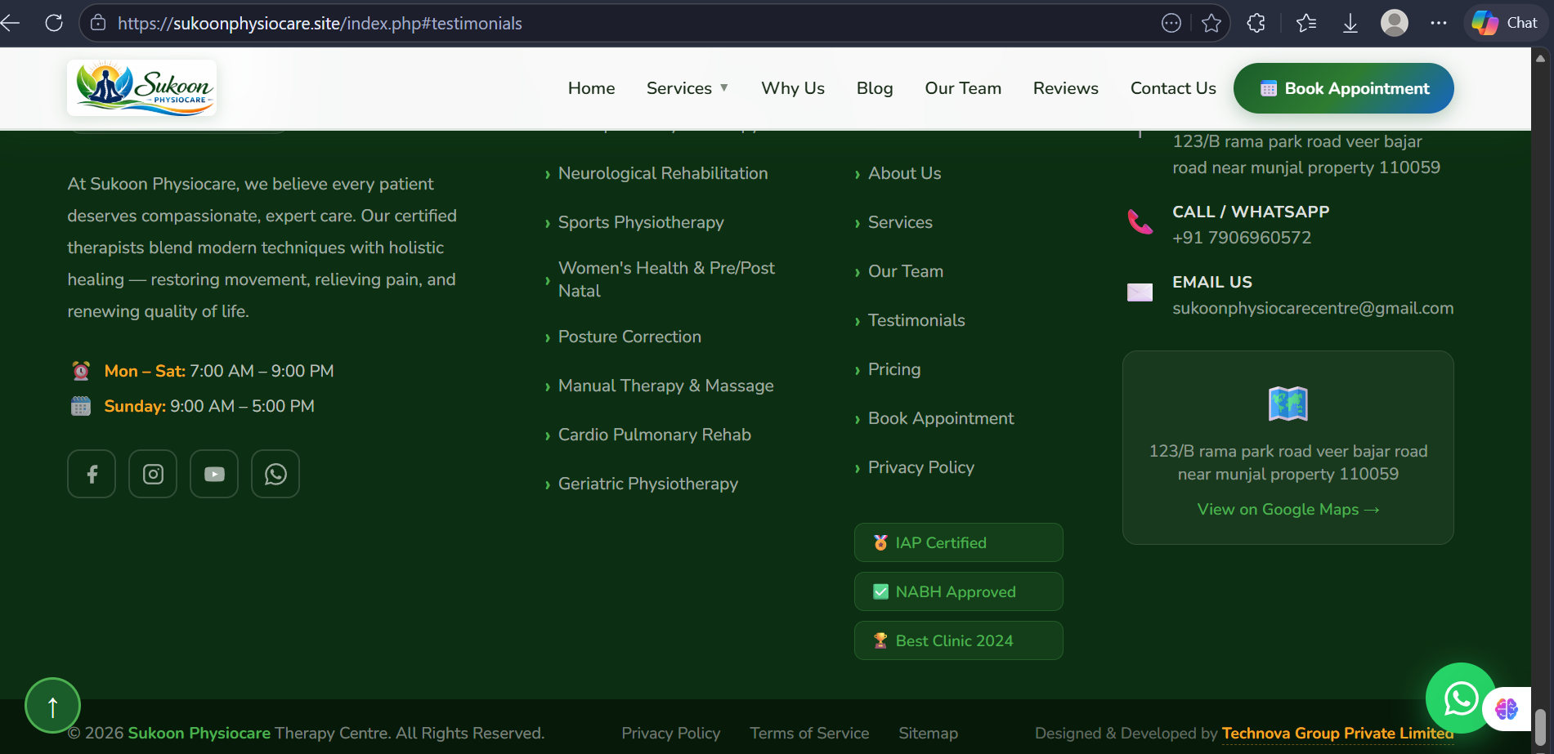
Task: Bookmark this page with the star icon
Action: tap(1211, 23)
